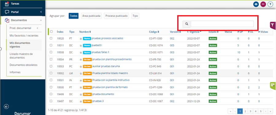Sort by Nombre column

(x=85, y=32)
